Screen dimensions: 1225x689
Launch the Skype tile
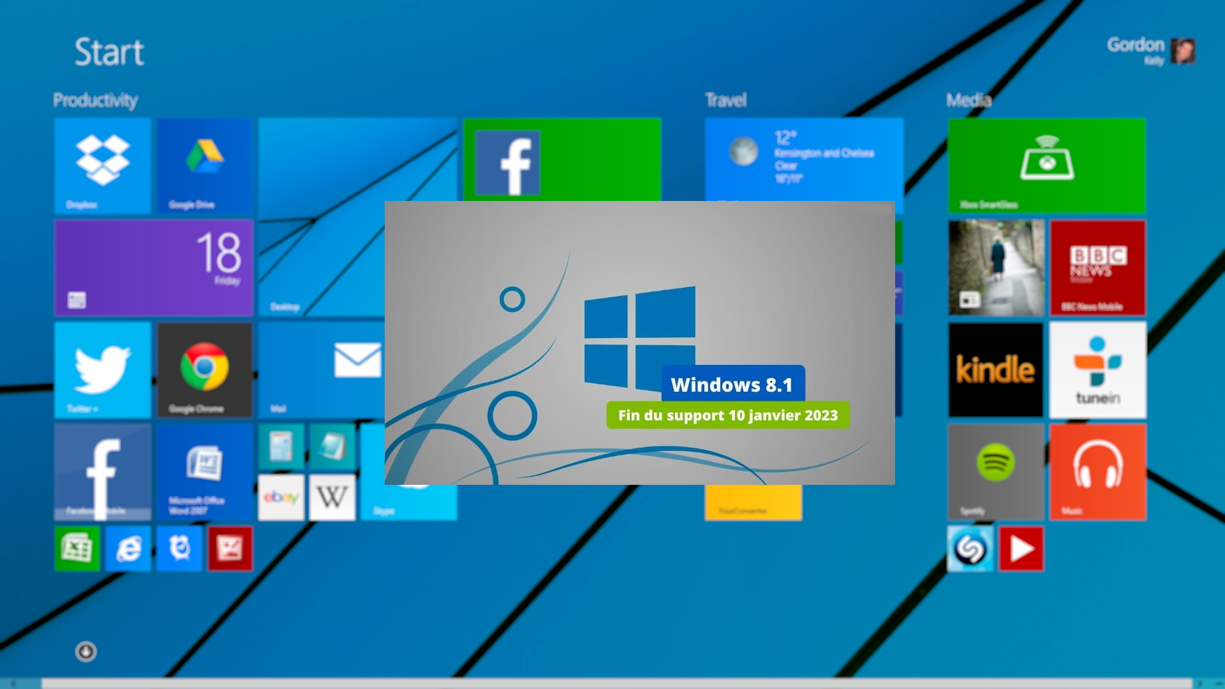click(408, 502)
